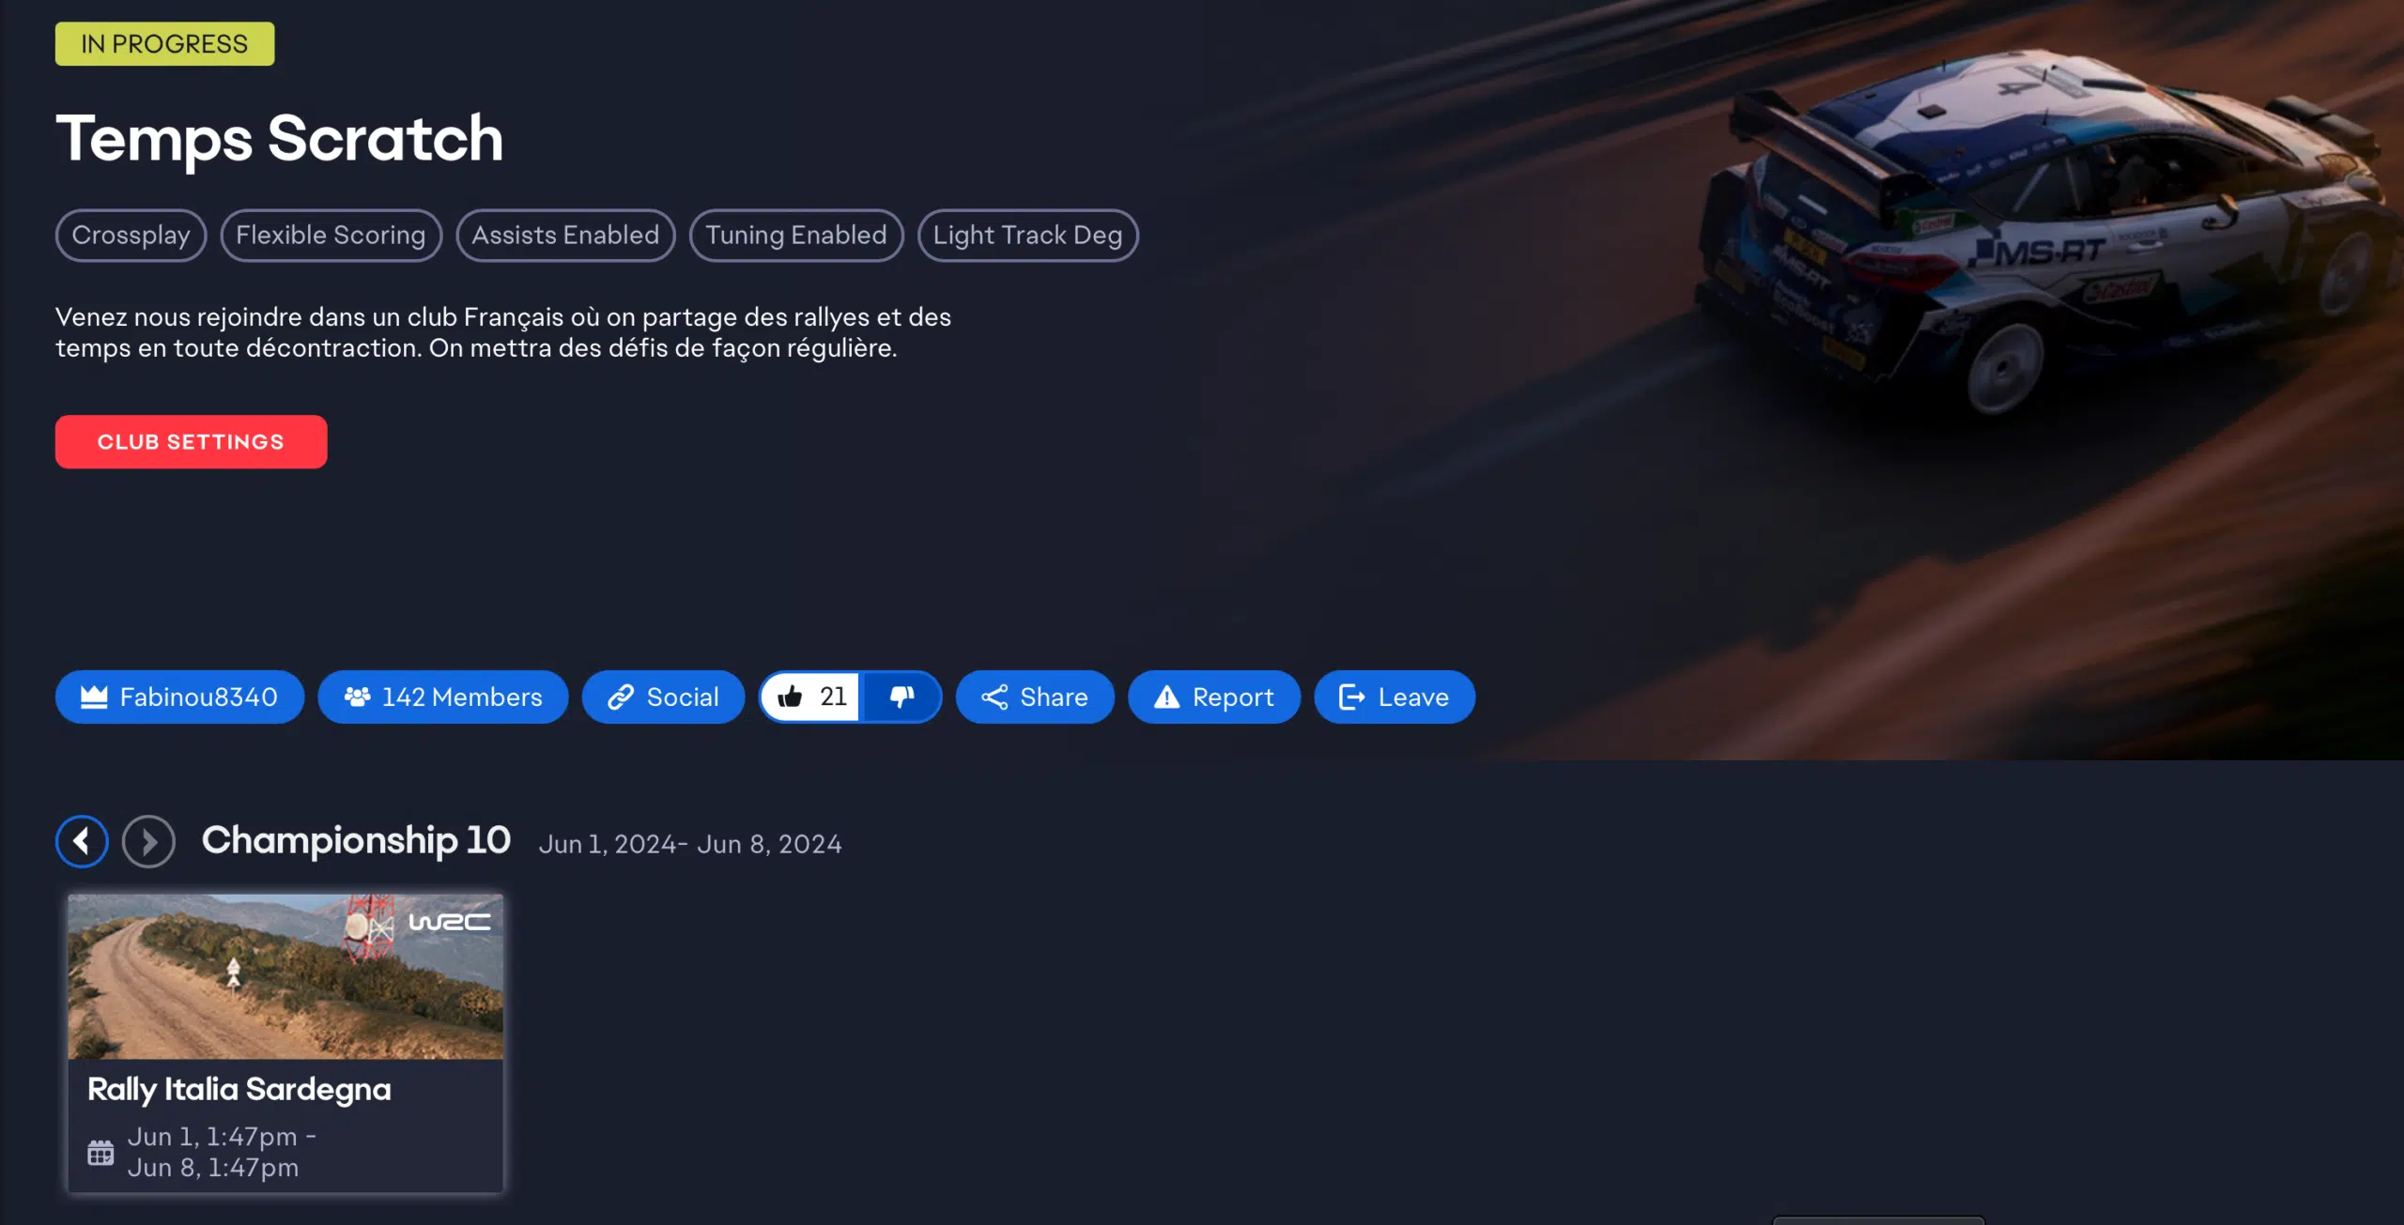Open the 142 Members list
2404x1225 pixels.
[x=461, y=697]
